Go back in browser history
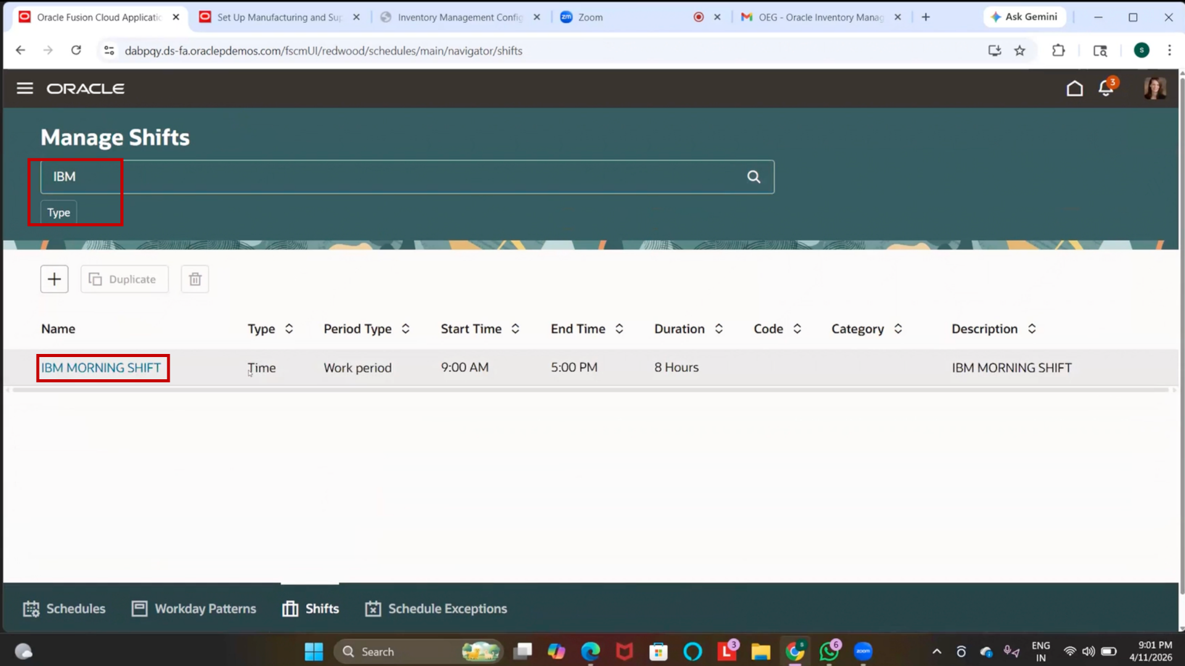Image resolution: width=1185 pixels, height=666 pixels. (20, 51)
